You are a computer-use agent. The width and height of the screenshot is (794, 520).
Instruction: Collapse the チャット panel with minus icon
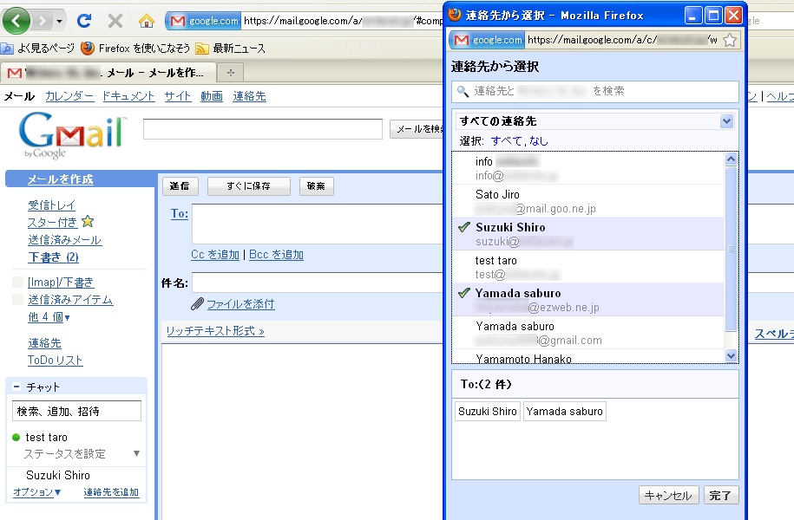click(x=16, y=387)
